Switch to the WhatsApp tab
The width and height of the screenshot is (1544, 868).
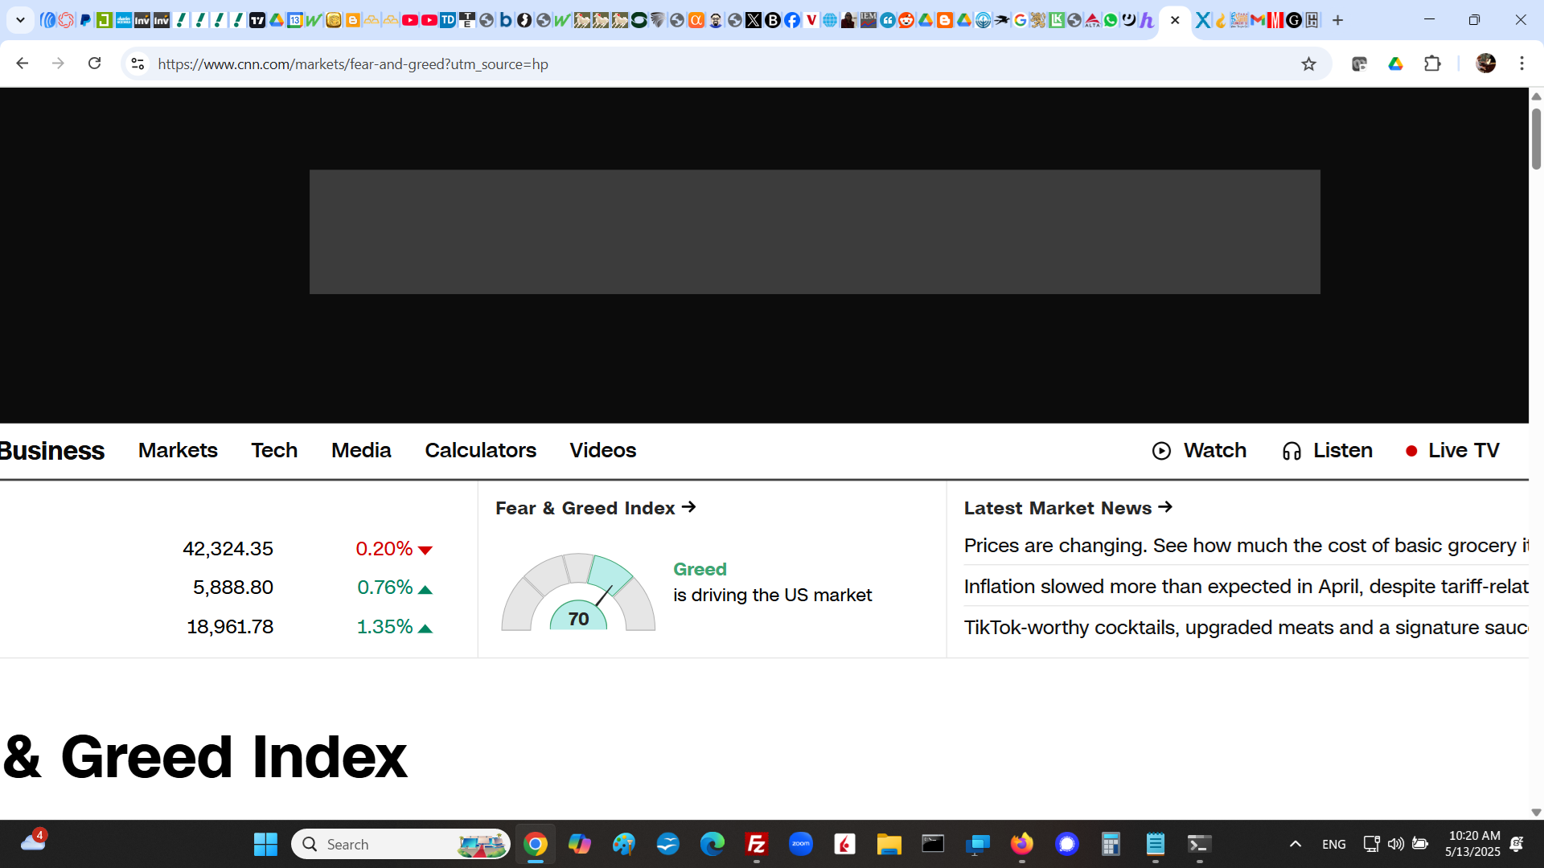click(x=1111, y=20)
